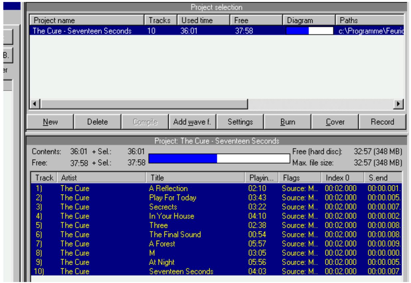Select the Seventeen Seconds track row title
Screen dimensions: 411x283
point(181,272)
